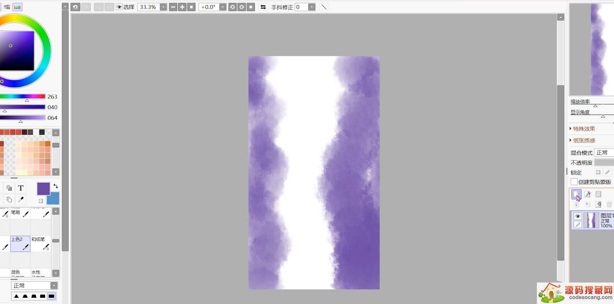Open the 手抖修正 stabilizer dropdown
This screenshot has width=614, height=304.
coord(312,7)
